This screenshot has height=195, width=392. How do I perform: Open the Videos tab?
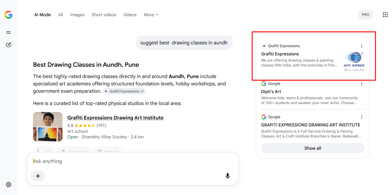tap(130, 15)
